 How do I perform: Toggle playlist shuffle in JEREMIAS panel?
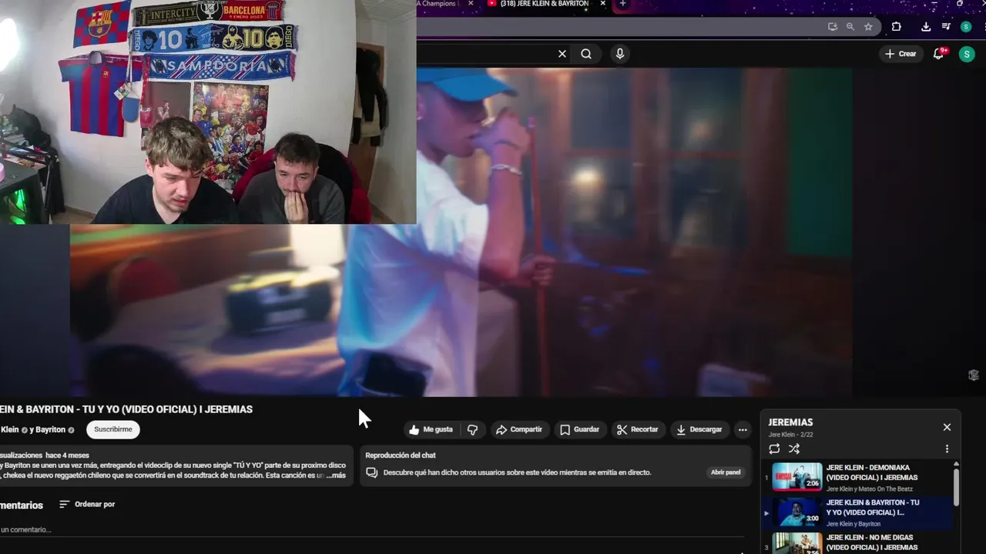tap(794, 449)
